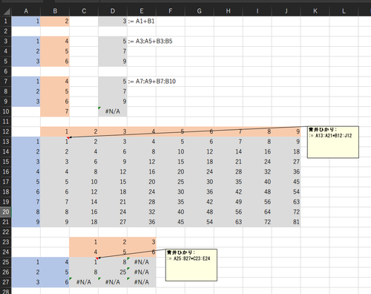The width and height of the screenshot is (371, 294).
Task: Select cell J21 containing 81
Action: point(286,222)
